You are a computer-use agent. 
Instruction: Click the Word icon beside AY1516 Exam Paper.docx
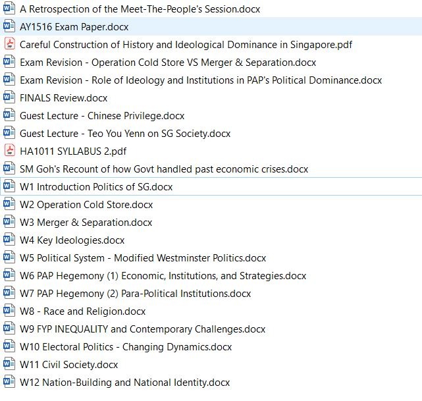(9, 27)
